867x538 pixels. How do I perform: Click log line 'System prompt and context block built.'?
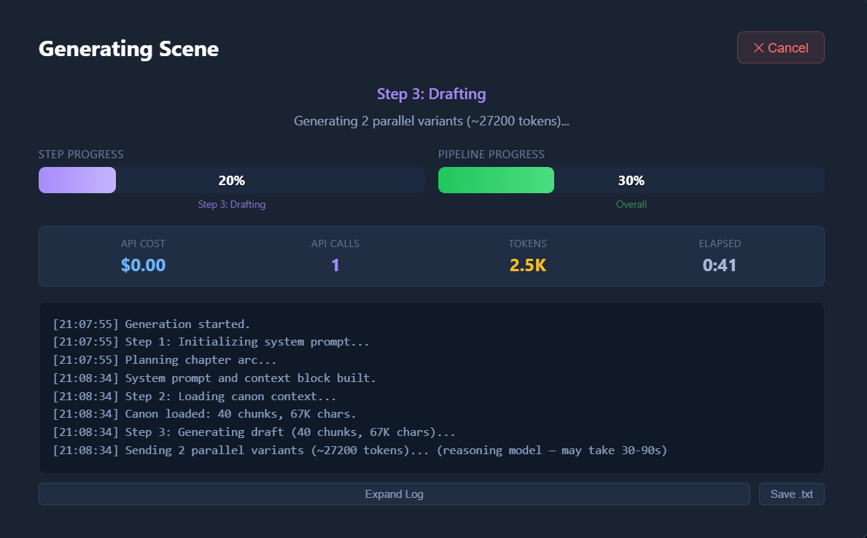click(214, 378)
